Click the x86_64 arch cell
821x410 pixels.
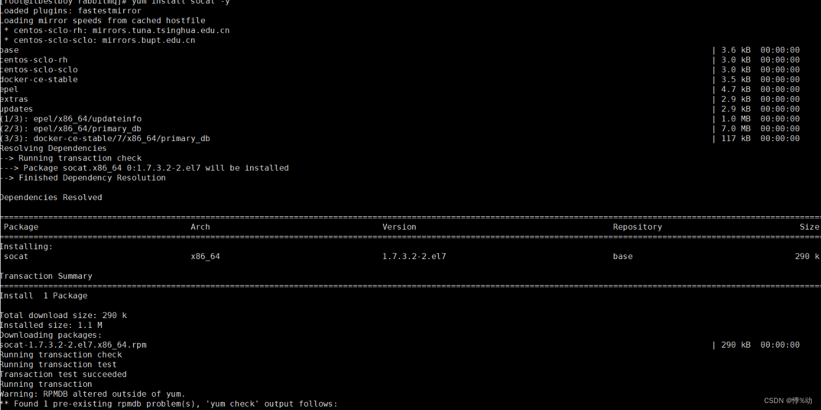tap(206, 256)
